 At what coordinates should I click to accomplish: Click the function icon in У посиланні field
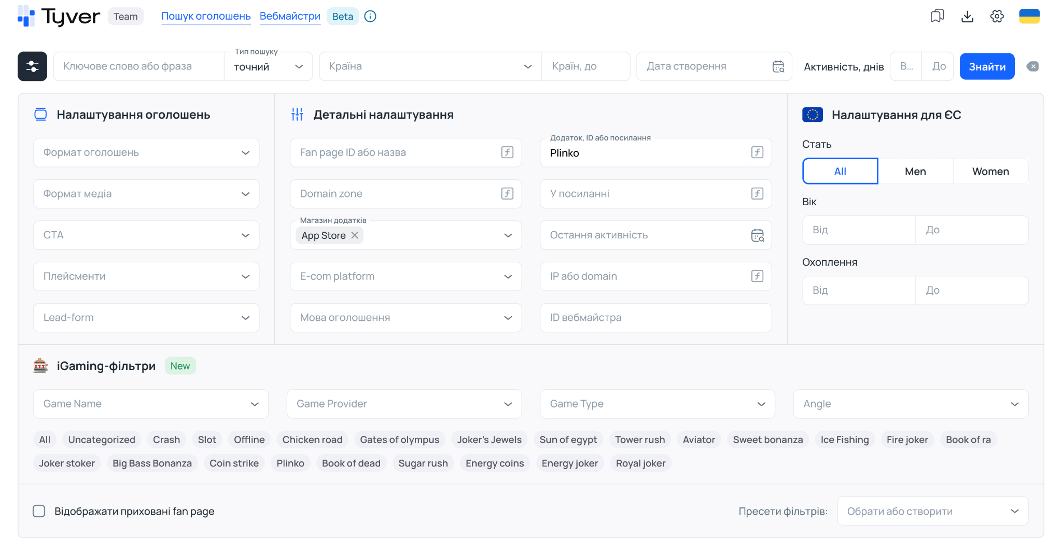[757, 194]
